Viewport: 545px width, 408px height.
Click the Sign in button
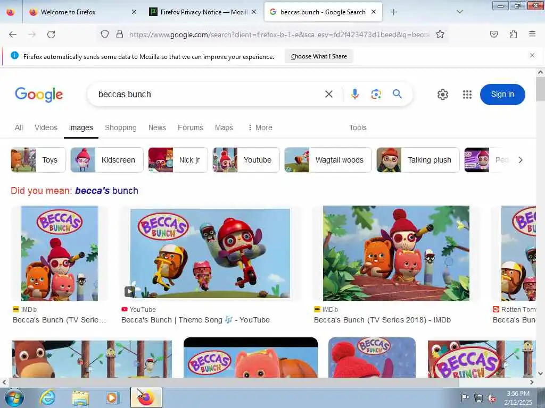(x=502, y=95)
